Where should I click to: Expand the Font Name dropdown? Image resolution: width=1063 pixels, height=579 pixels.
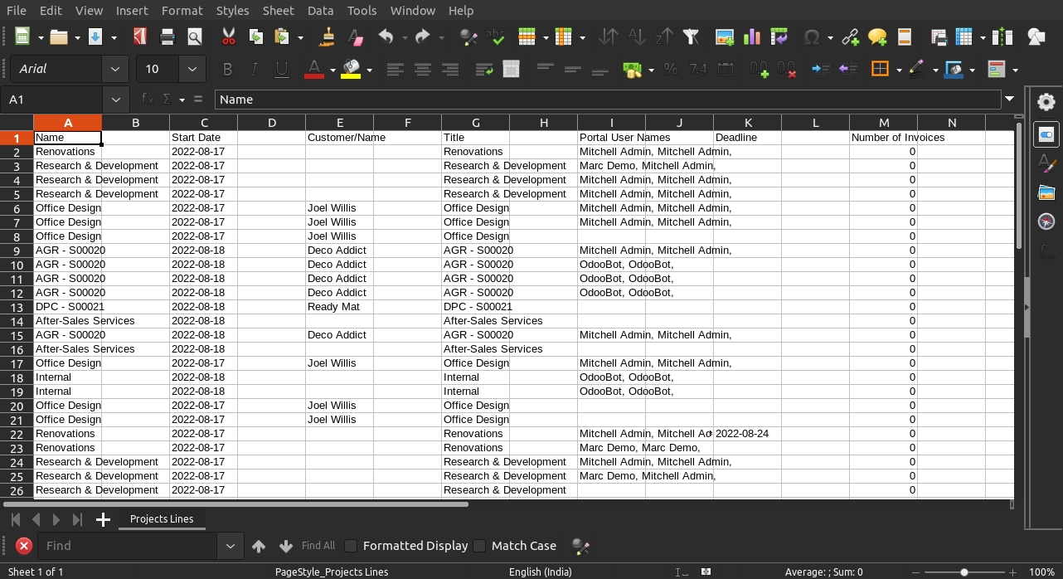coord(115,70)
